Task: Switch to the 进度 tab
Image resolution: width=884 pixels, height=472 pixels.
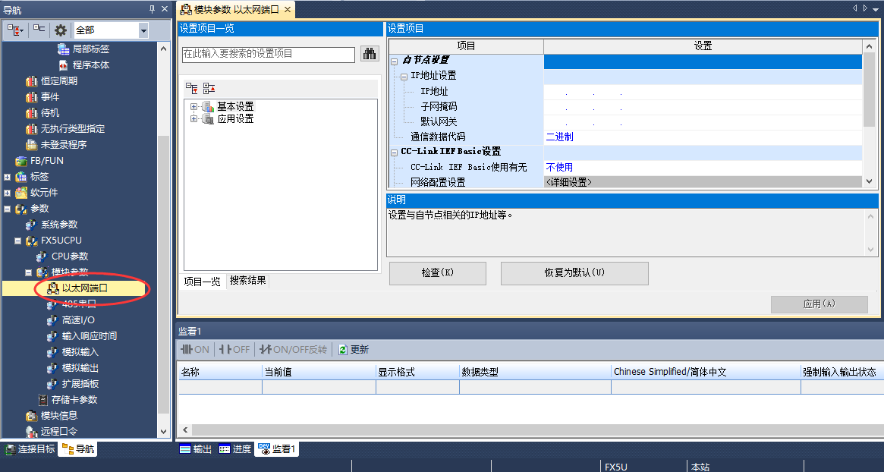Action: point(234,449)
